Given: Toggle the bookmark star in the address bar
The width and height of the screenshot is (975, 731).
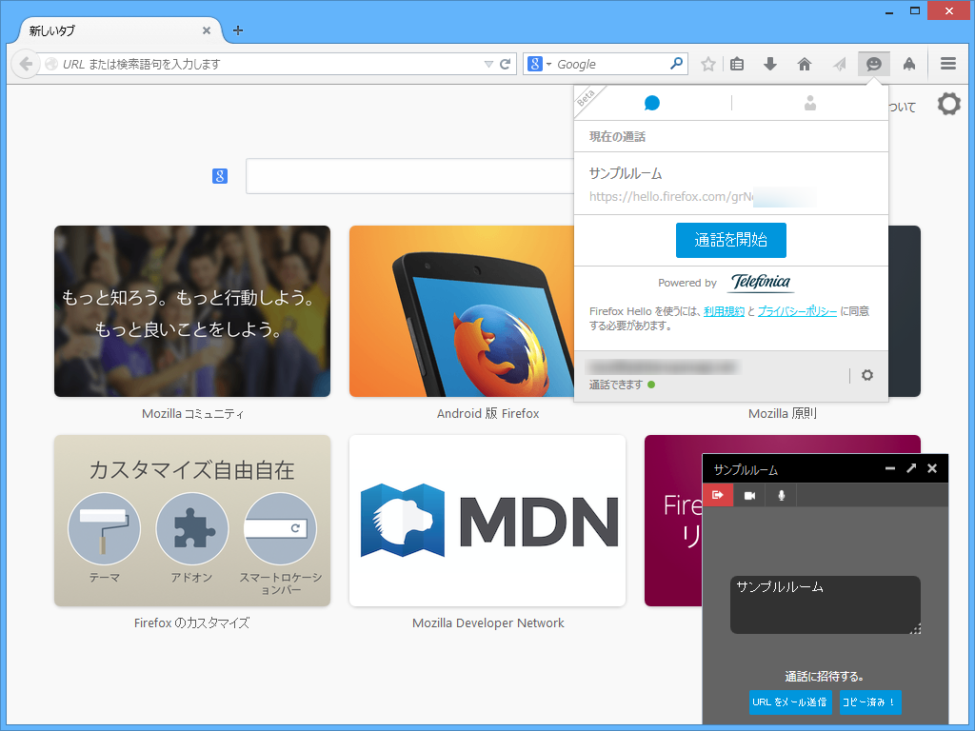Looking at the screenshot, I should coord(707,64).
